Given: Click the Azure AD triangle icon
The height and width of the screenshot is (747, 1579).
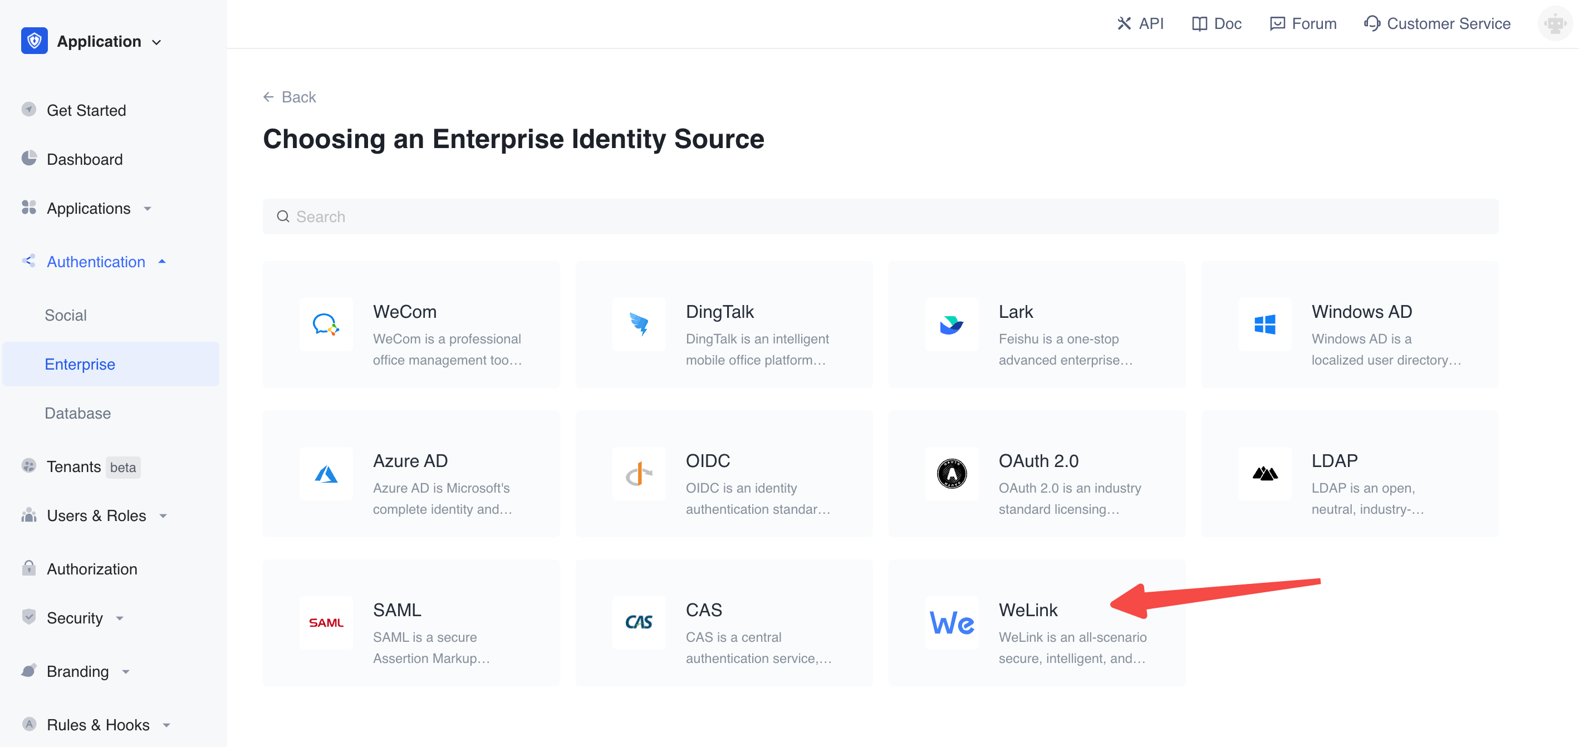Looking at the screenshot, I should [x=326, y=474].
